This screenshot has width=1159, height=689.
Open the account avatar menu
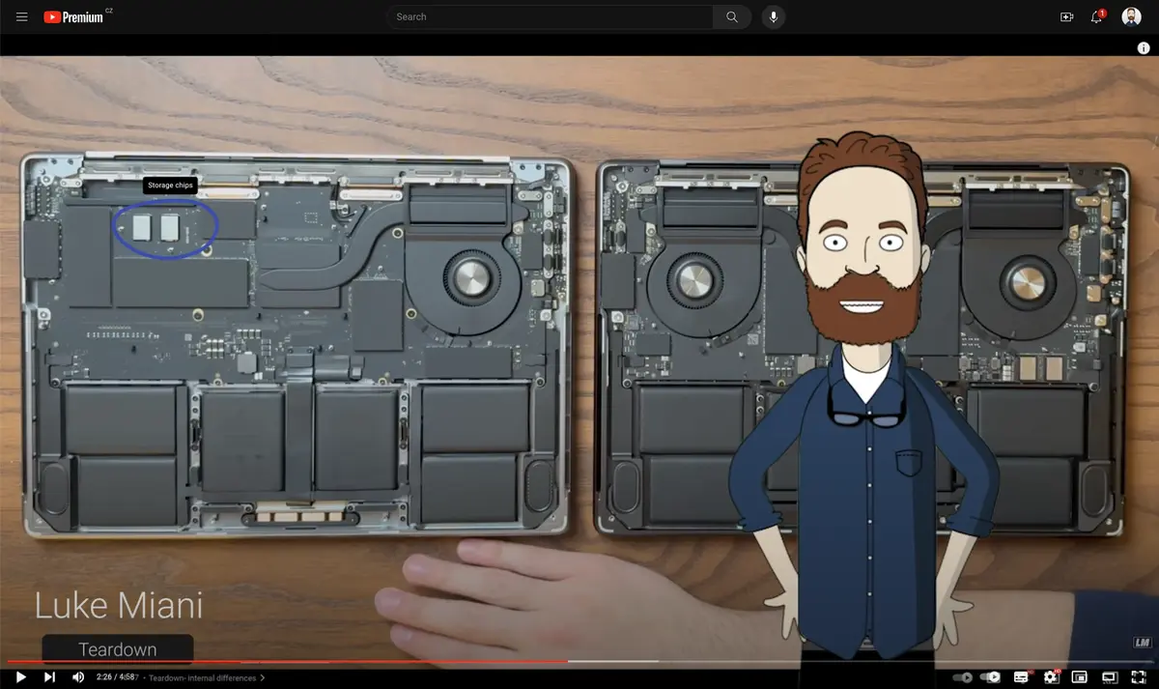[1131, 16]
